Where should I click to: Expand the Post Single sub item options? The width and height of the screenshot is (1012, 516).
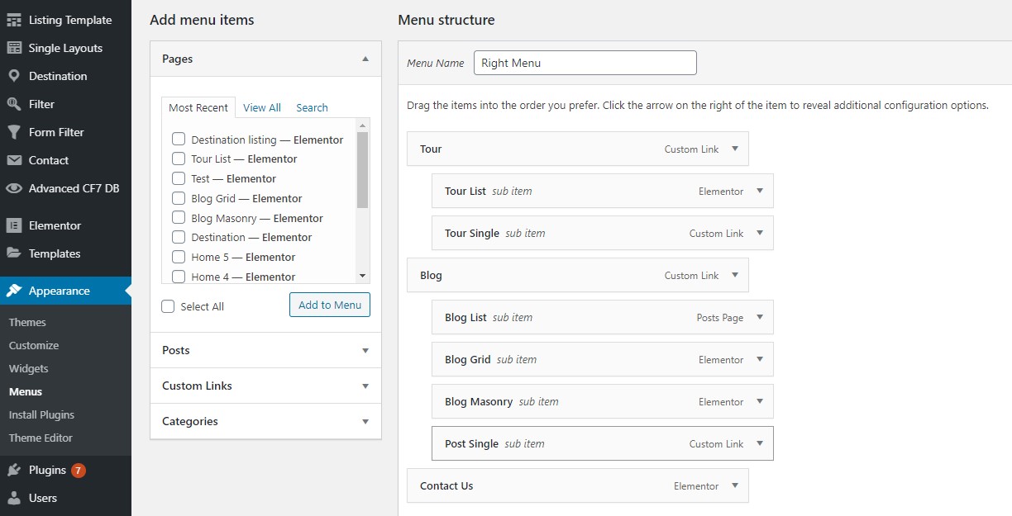coord(760,444)
